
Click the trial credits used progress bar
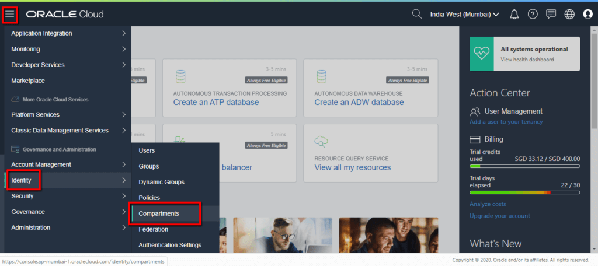pyautogui.click(x=525, y=166)
